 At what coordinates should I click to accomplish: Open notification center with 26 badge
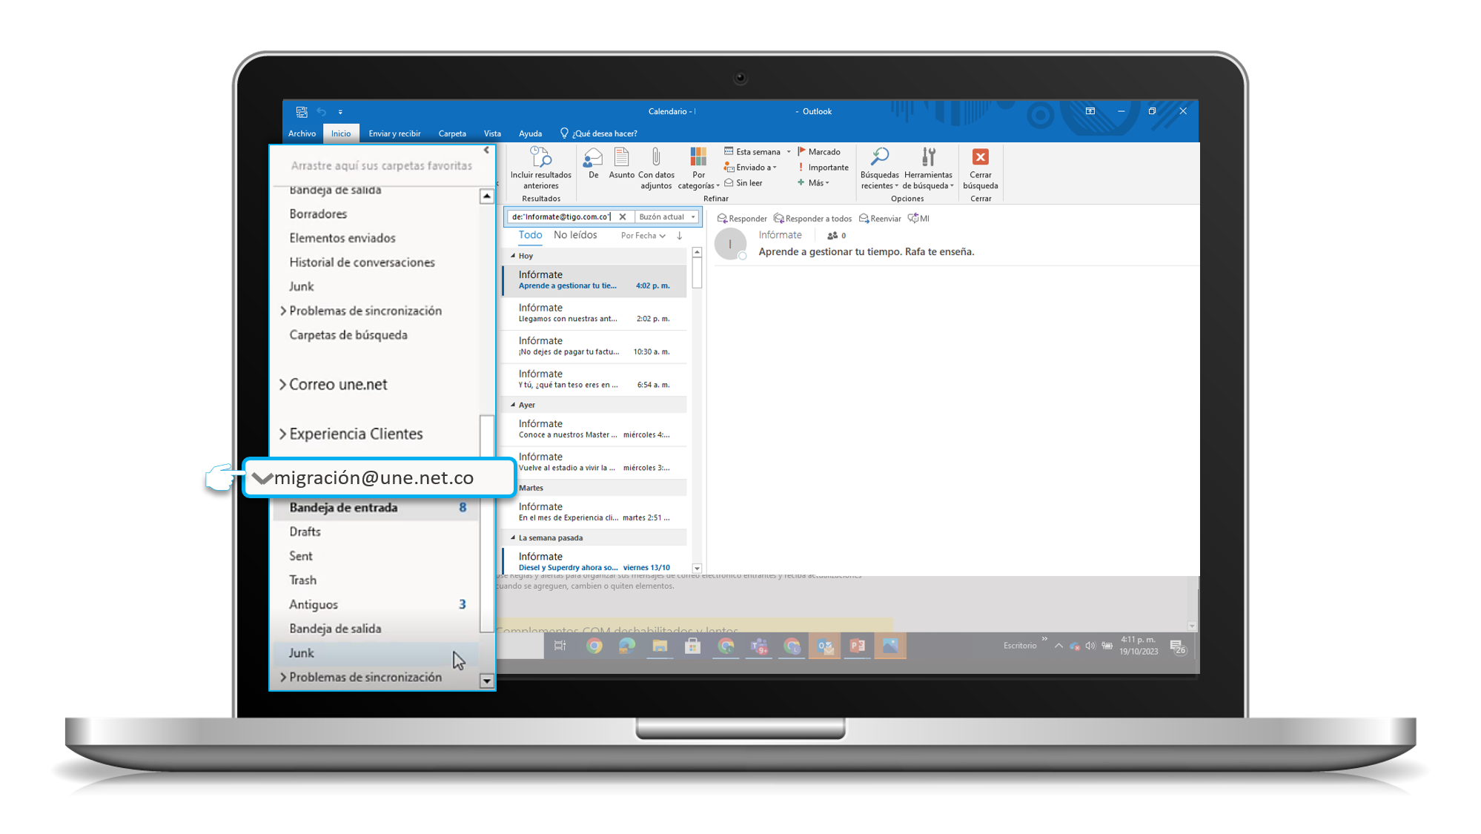tap(1178, 646)
